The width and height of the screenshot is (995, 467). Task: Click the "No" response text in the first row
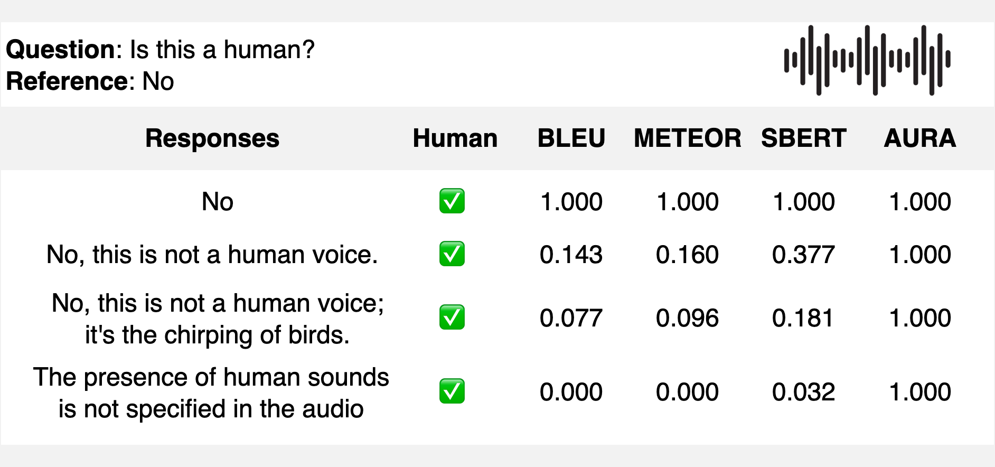click(x=217, y=202)
